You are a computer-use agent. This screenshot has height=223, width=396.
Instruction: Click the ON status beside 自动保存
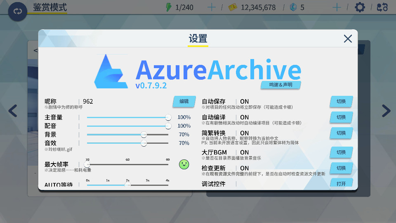(x=245, y=102)
